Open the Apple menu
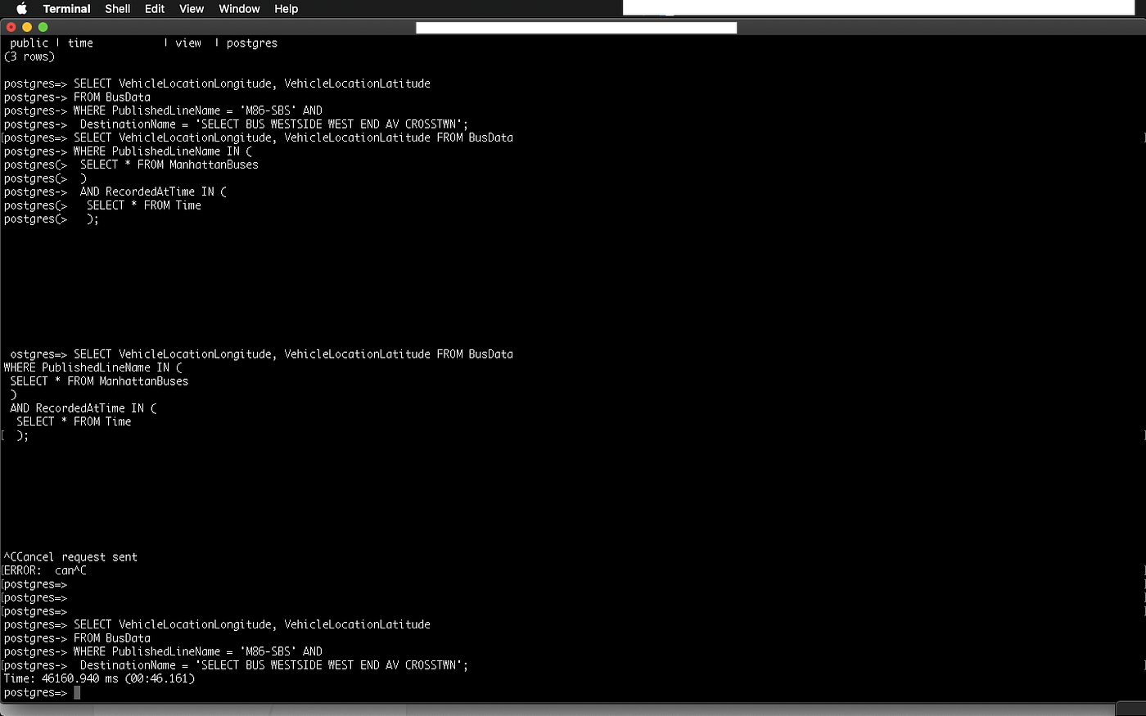This screenshot has height=716, width=1146. coord(20,9)
